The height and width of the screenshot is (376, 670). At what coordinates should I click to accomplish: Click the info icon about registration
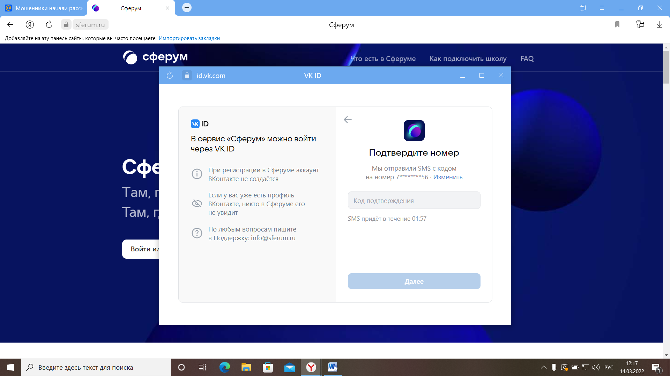pos(197,174)
